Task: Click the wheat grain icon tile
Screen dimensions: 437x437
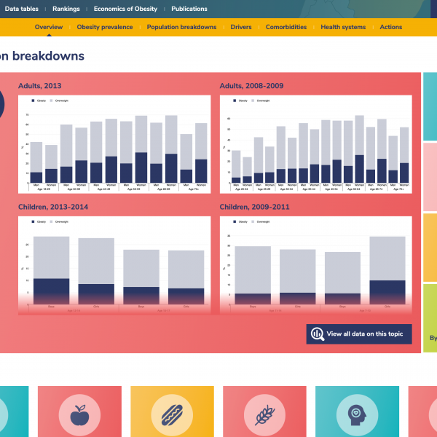Action: tap(264, 416)
